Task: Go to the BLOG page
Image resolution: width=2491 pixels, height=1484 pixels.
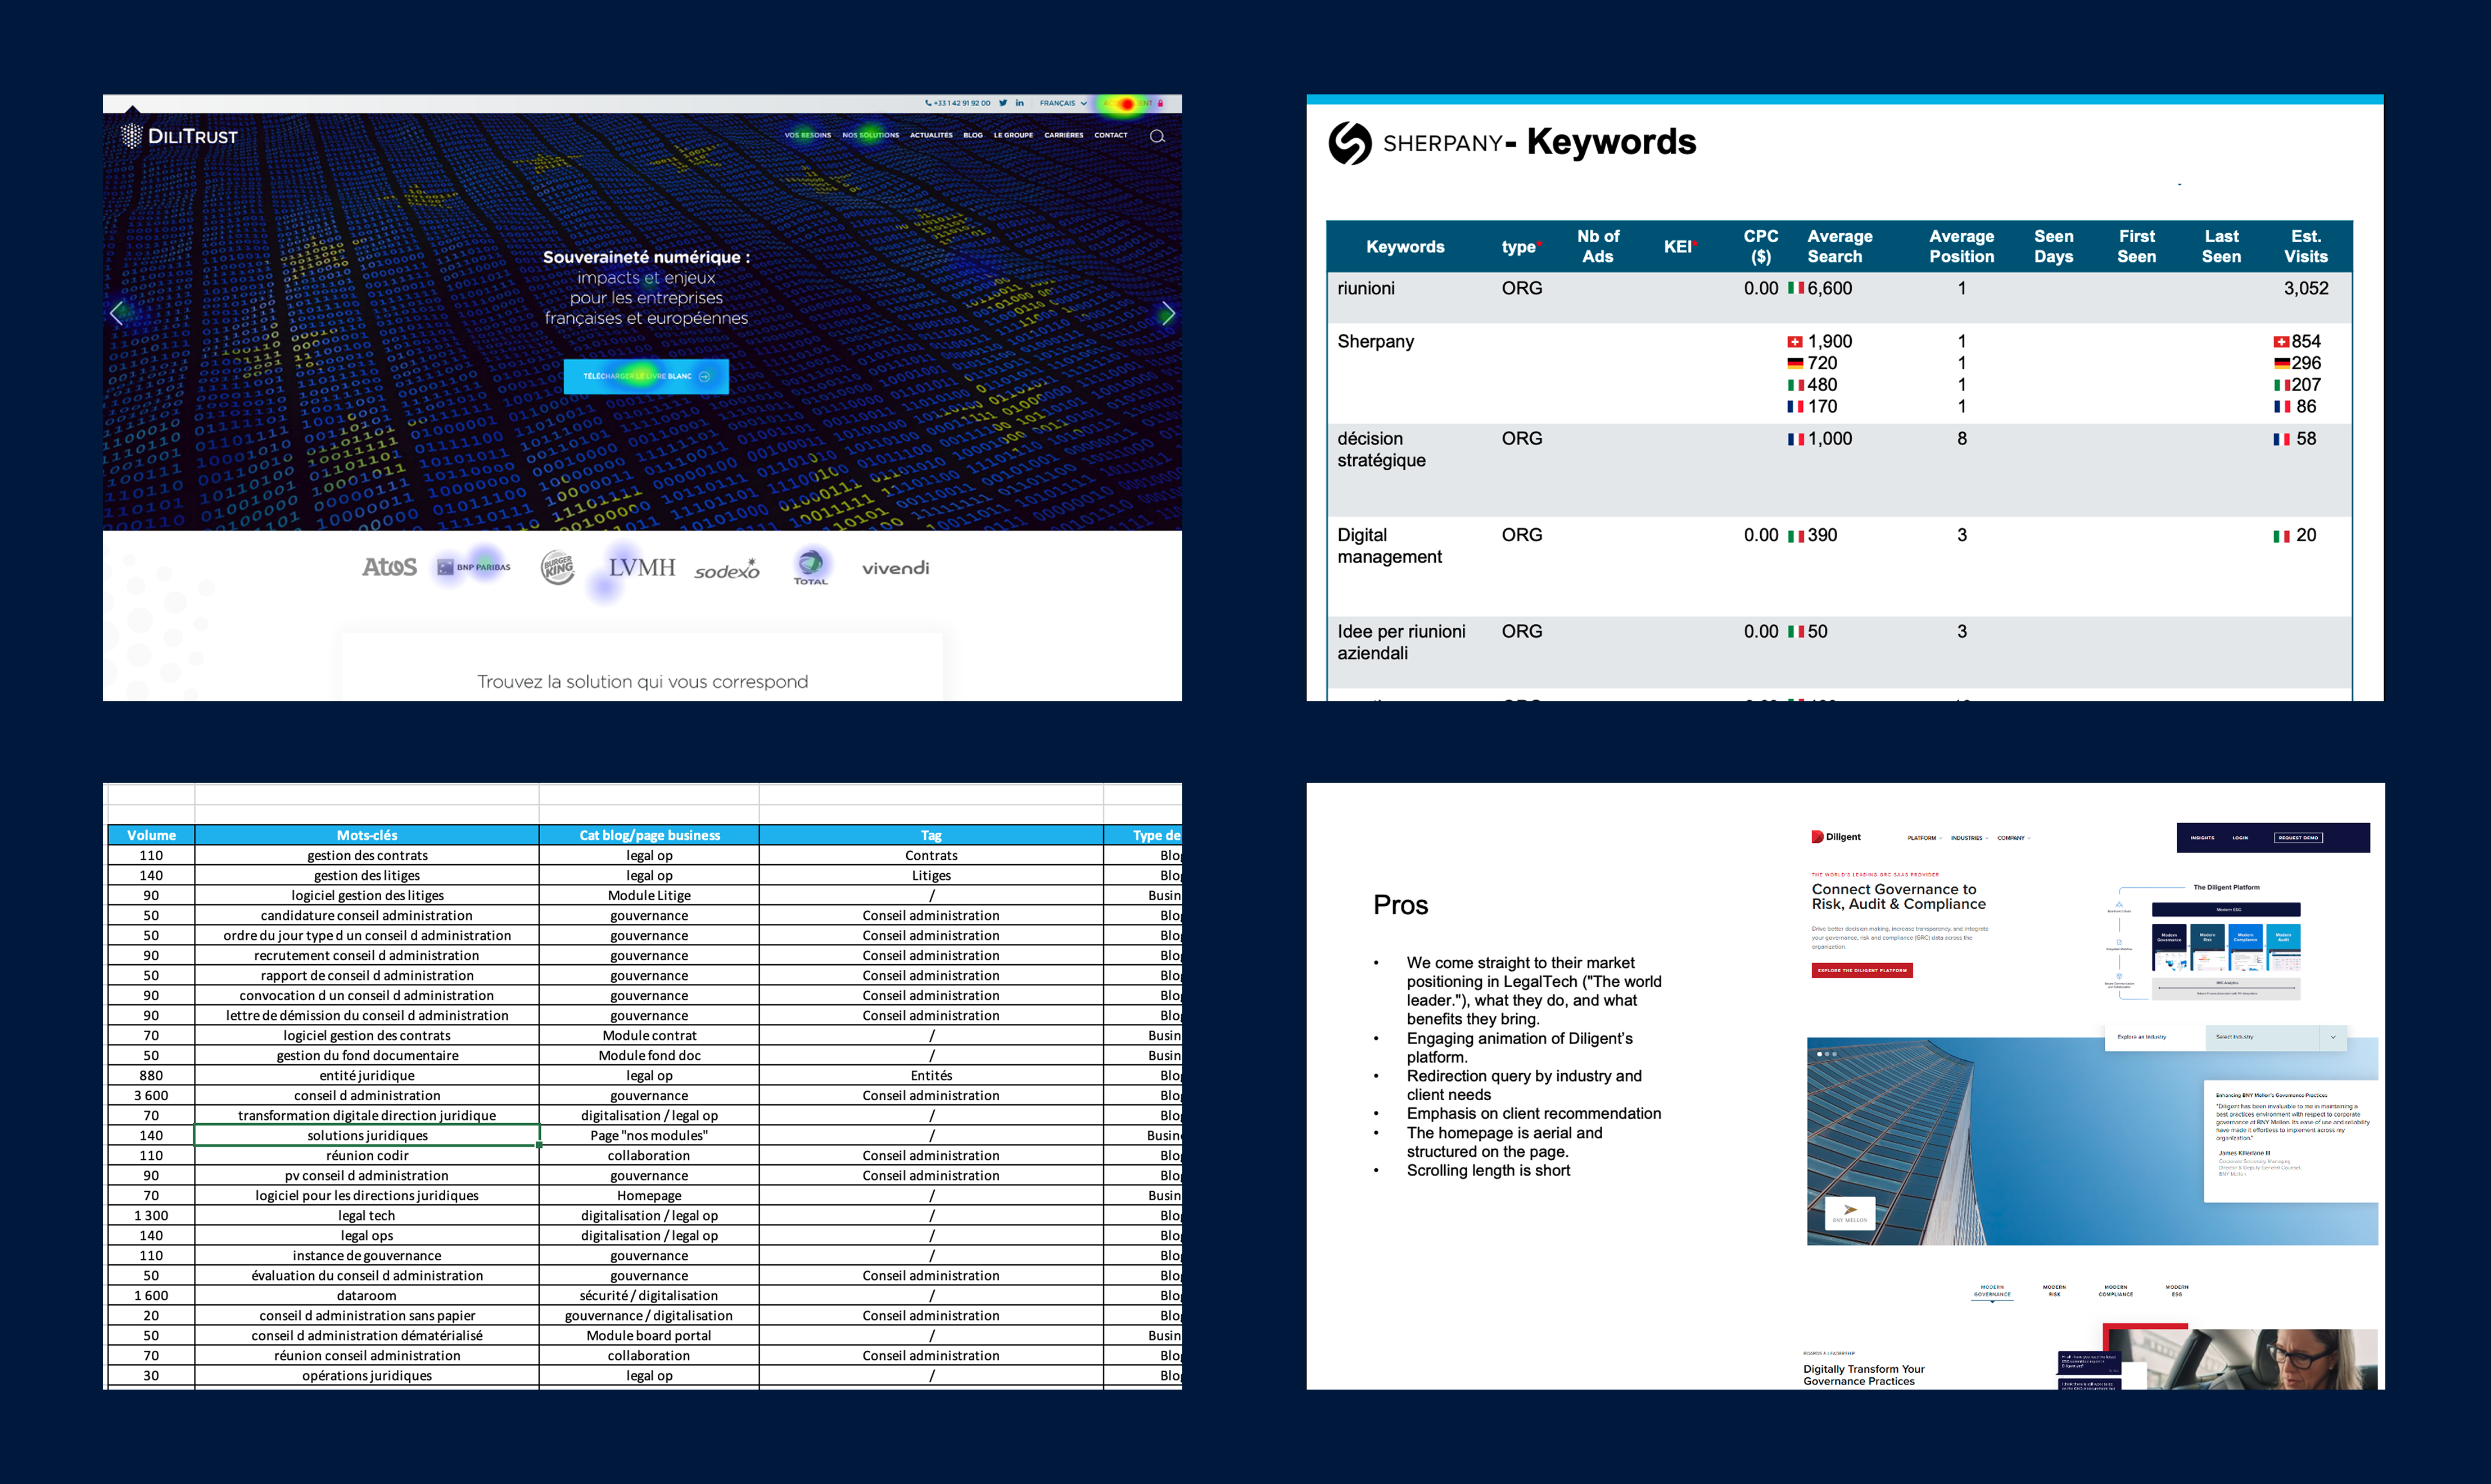Action: (973, 135)
